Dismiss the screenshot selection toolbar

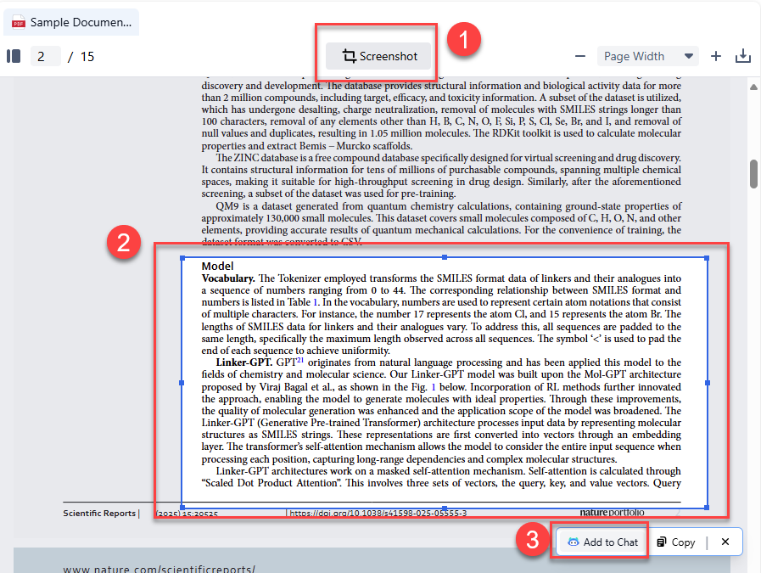coord(725,542)
